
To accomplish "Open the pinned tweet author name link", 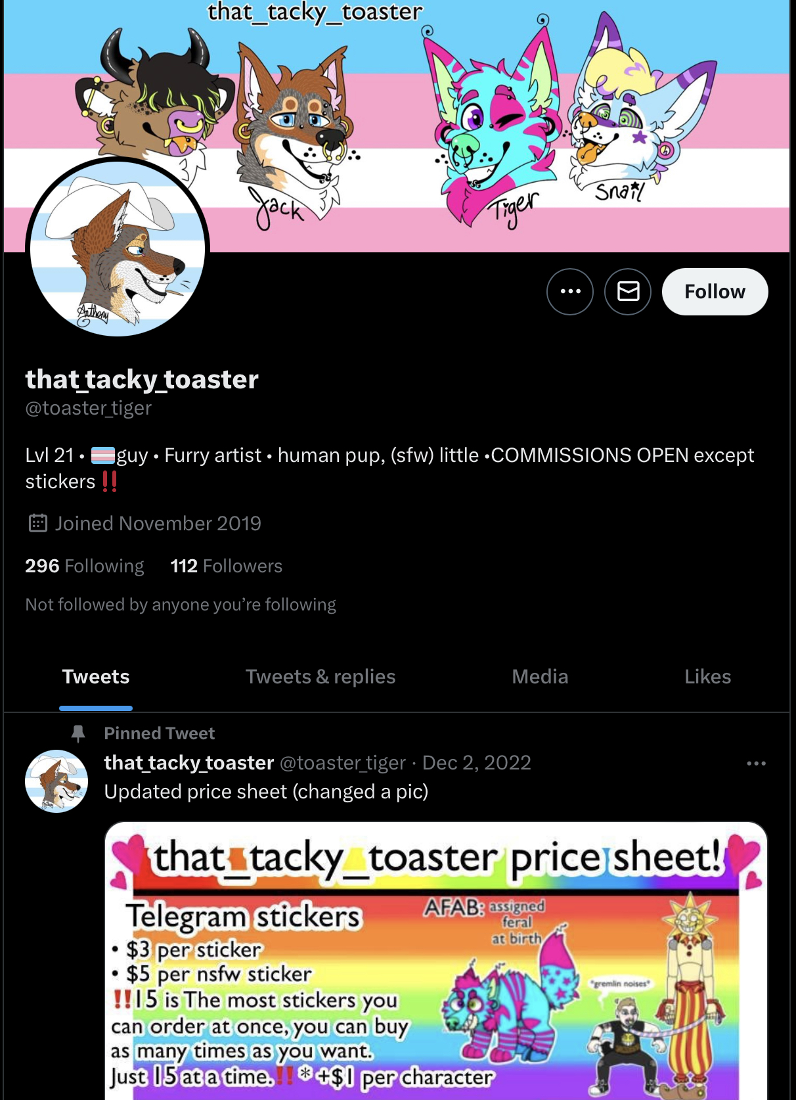I will (x=189, y=763).
